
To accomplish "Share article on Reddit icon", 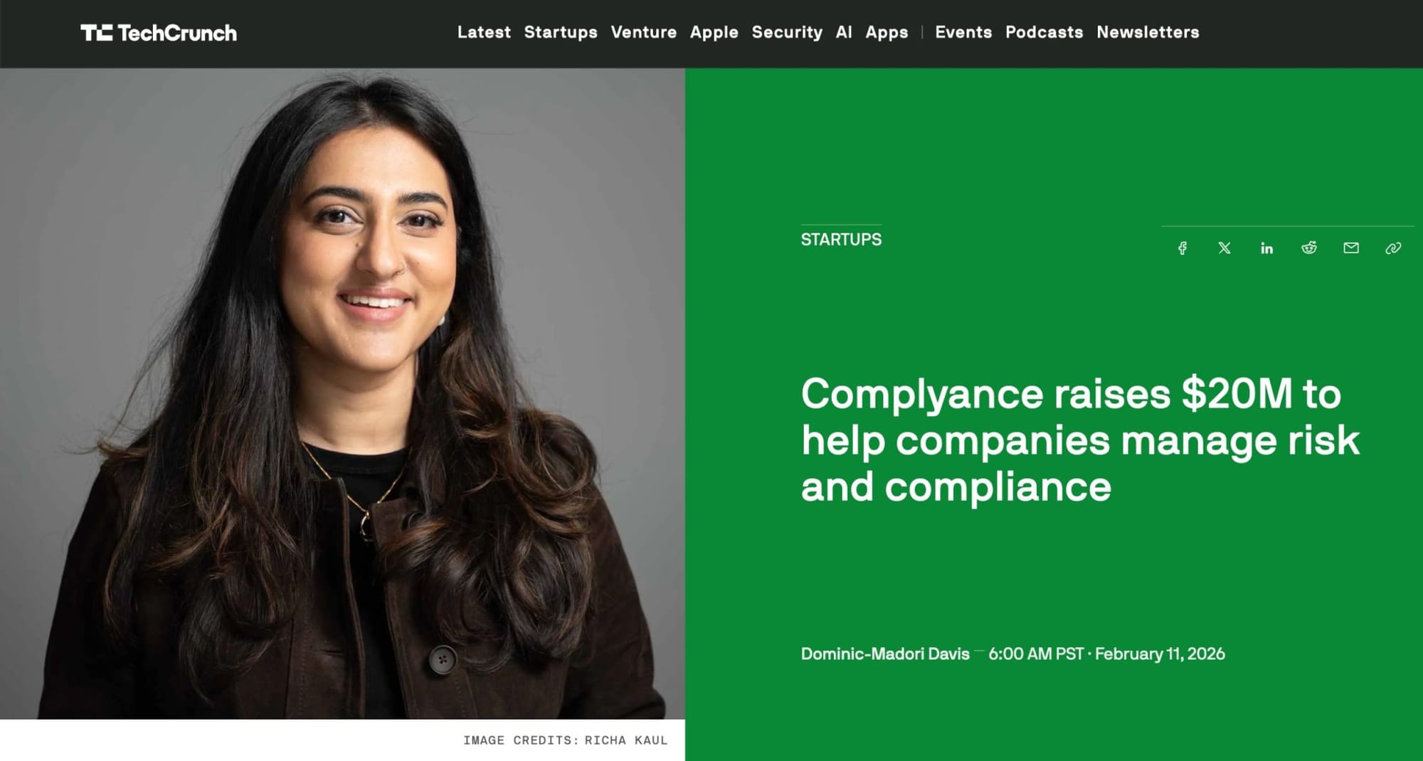I will click(1309, 248).
